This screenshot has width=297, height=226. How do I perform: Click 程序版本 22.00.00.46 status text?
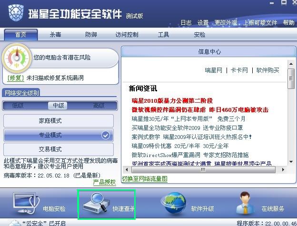pos(267,223)
